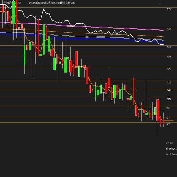Click the 'in 2 Days' text
Screen dimensions: 177x177
point(171,154)
